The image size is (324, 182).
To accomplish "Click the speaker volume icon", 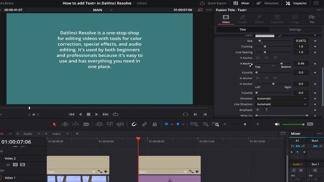I will (x=277, y=124).
